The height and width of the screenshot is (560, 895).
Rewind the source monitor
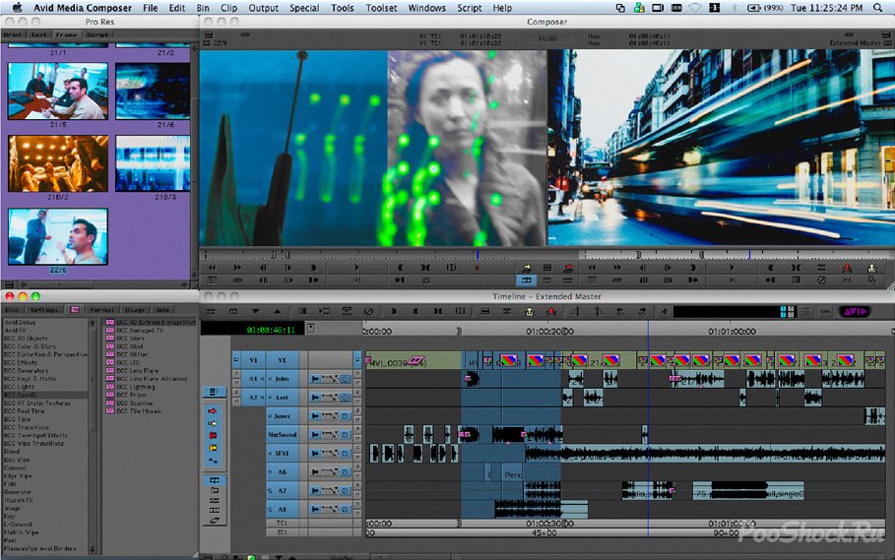click(213, 268)
